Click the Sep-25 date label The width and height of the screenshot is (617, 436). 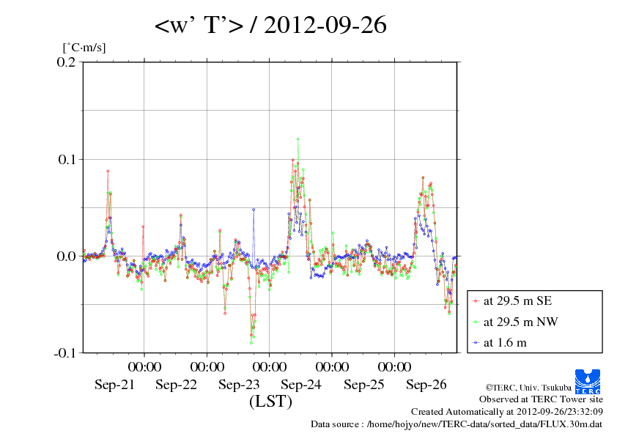(x=363, y=384)
